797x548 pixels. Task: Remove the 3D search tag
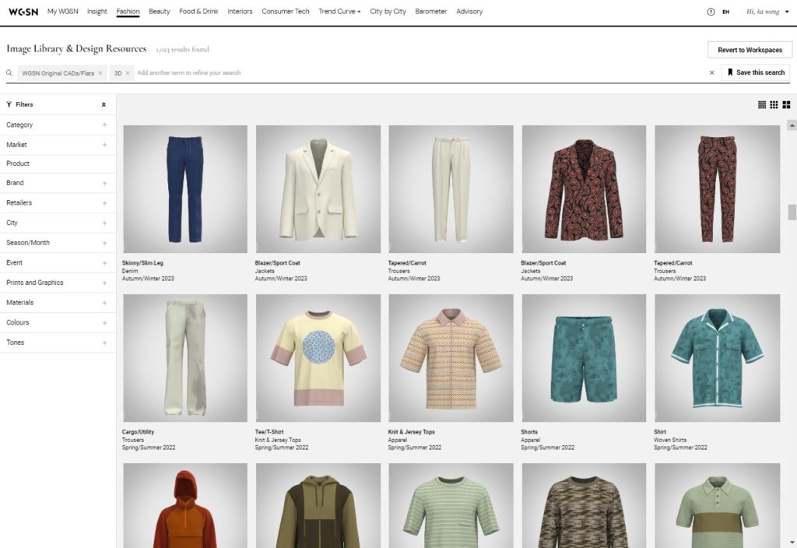click(x=128, y=73)
